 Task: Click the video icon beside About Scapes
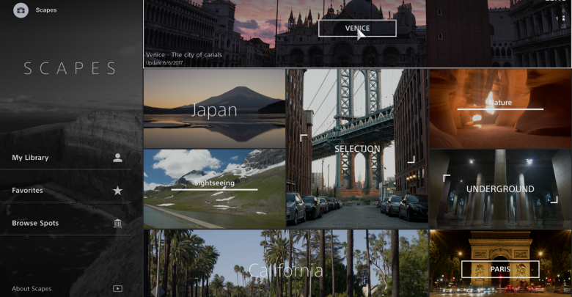(x=117, y=289)
